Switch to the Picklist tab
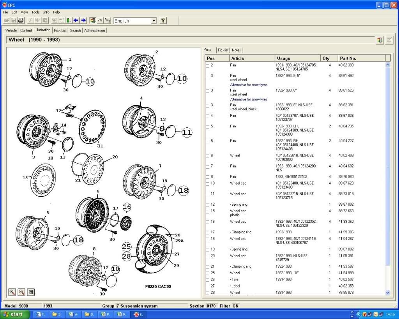 pos(223,50)
